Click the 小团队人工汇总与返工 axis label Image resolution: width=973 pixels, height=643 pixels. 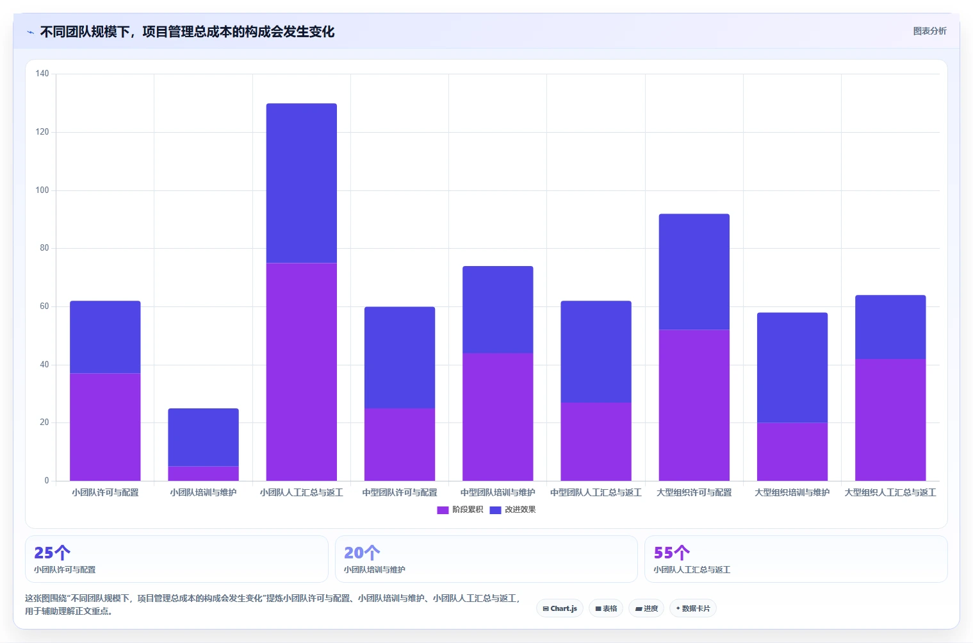[x=302, y=492]
